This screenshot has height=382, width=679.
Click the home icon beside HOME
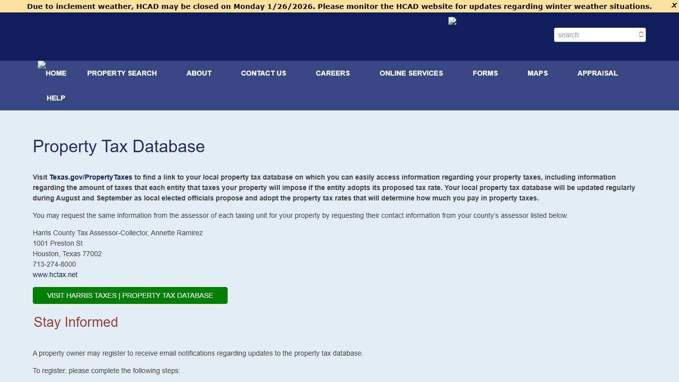coord(42,66)
